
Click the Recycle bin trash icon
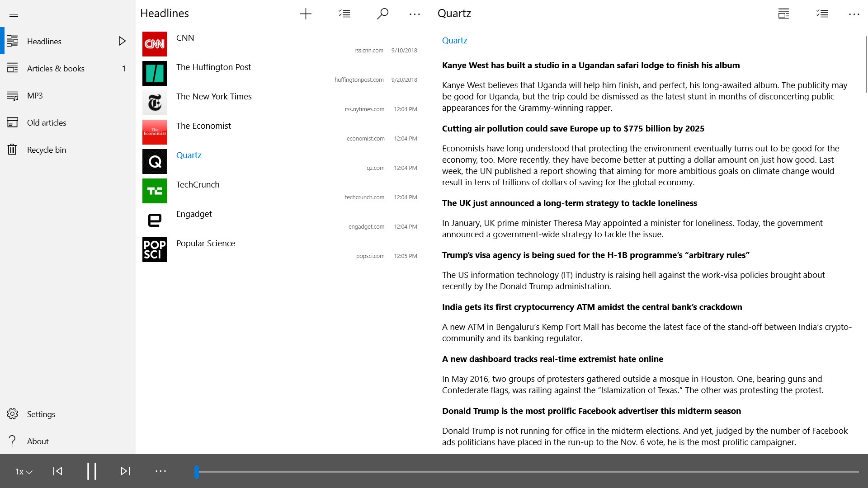click(13, 150)
